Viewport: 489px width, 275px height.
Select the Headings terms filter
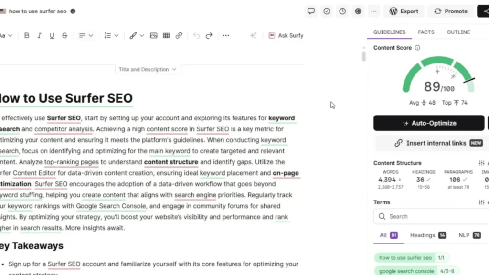(422, 235)
